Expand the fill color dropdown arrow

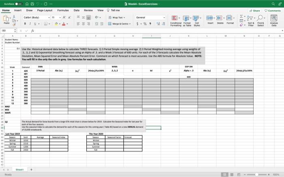click(60, 24)
